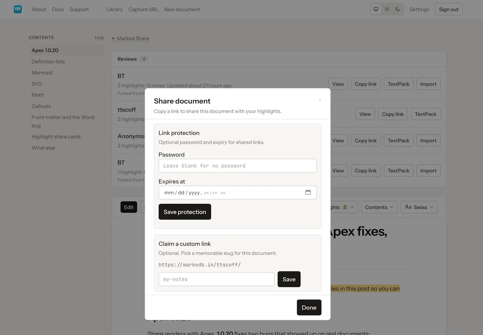The height and width of the screenshot is (335, 483).
Task: Click the Claim a custom link heading
Action: (x=185, y=244)
